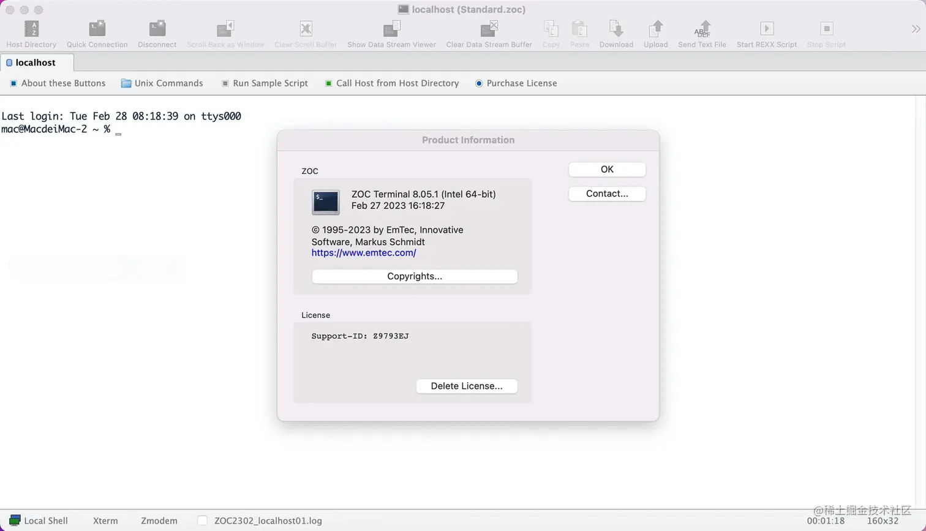Click OK in Product Information dialog
Image resolution: width=926 pixels, height=531 pixels.
[607, 170]
